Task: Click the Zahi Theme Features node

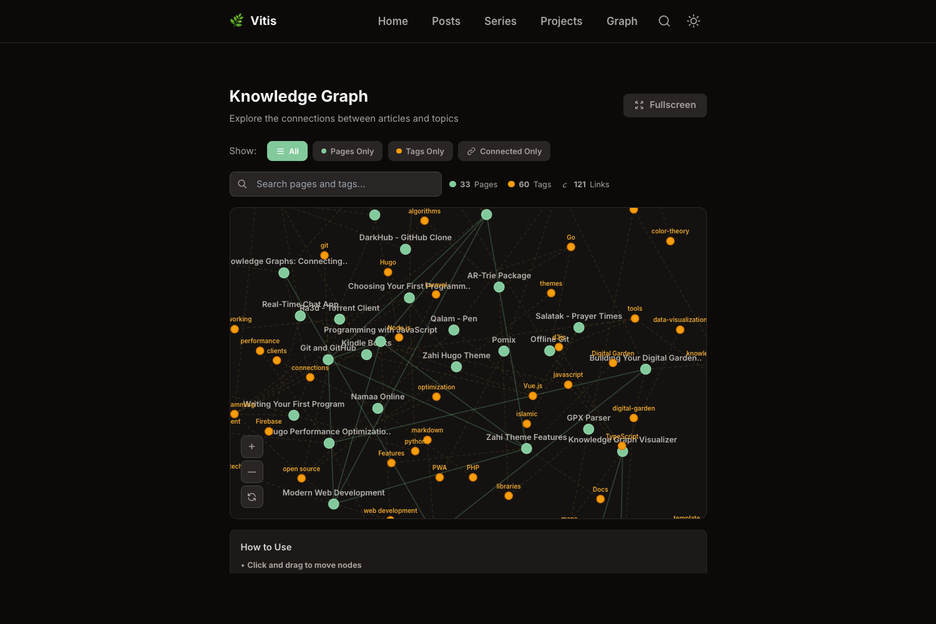Action: (x=527, y=449)
